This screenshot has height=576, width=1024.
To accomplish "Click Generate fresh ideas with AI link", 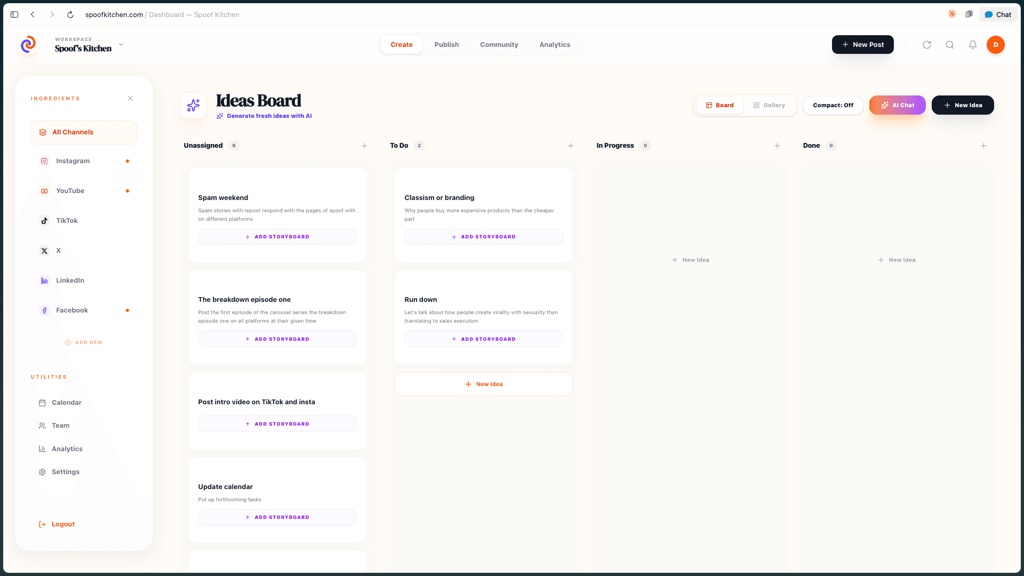I will pos(264,116).
